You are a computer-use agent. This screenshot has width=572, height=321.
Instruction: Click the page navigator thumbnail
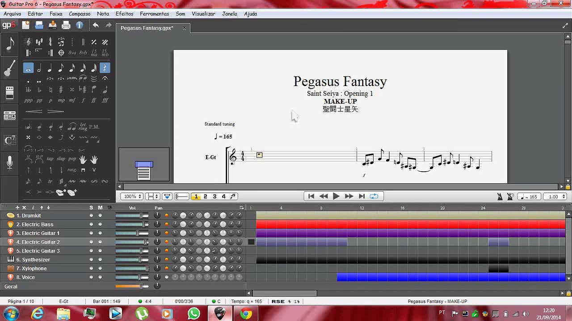[x=144, y=165]
